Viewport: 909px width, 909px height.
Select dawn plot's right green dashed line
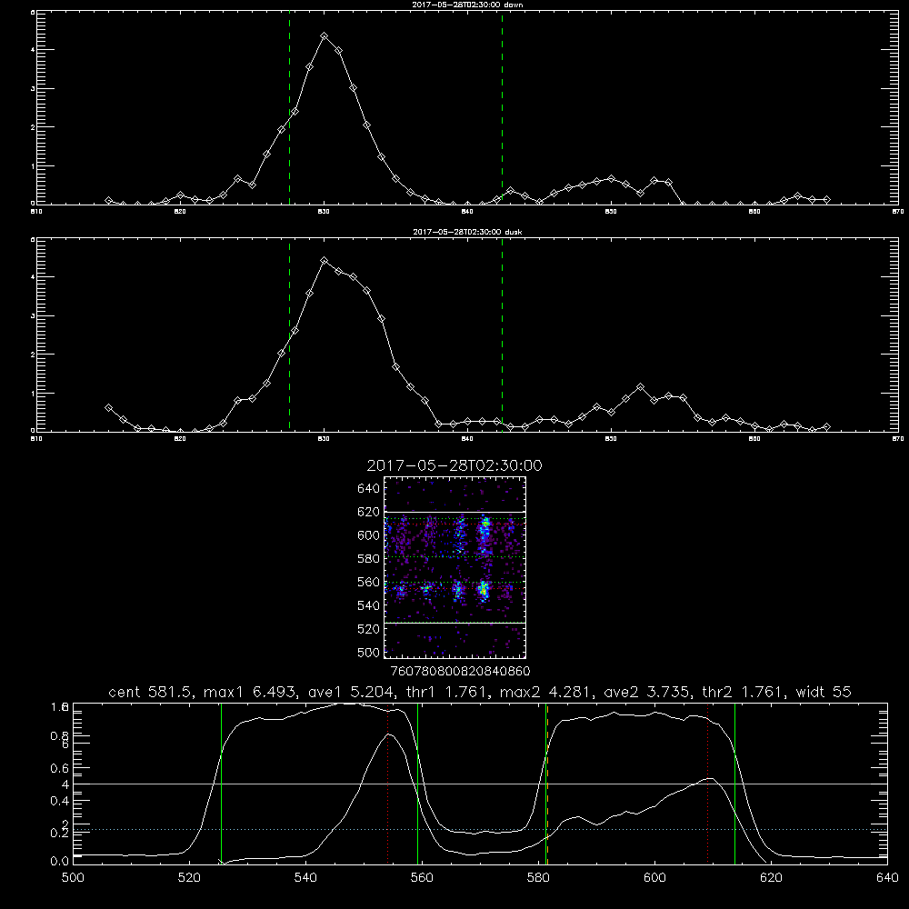pos(502,108)
